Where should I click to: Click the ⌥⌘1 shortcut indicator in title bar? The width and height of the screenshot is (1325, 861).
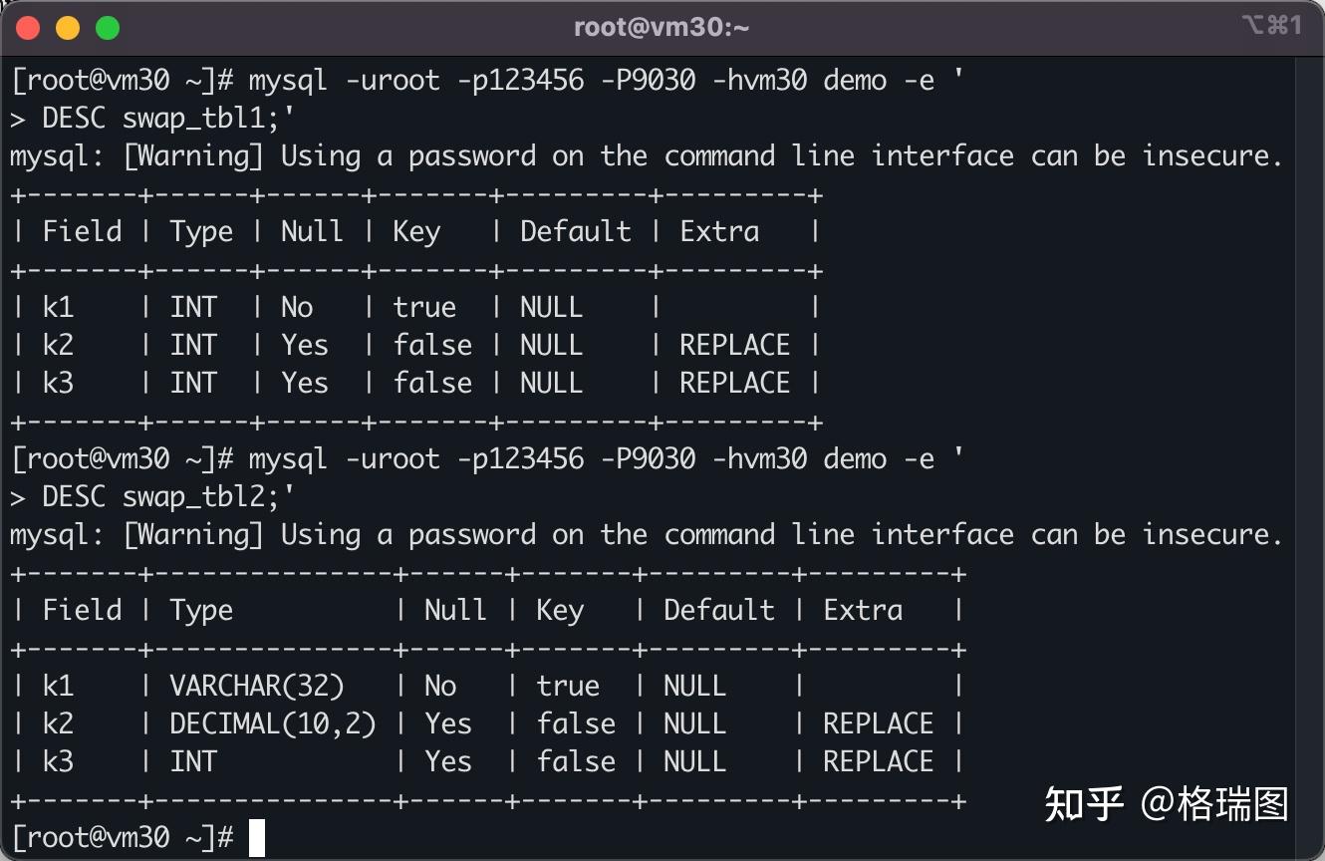[x=1272, y=26]
